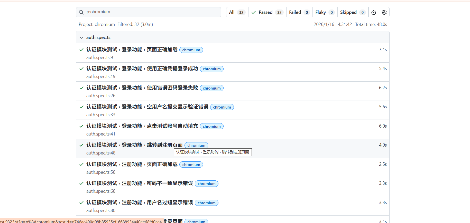Viewport: 470px width, 223px height.
Task: Click chromium tag on 密码不一致显示错误 row
Action: (207, 183)
